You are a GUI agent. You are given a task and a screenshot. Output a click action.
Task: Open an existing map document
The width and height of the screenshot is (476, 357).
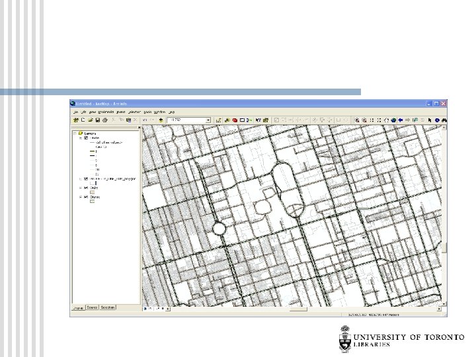click(90, 120)
